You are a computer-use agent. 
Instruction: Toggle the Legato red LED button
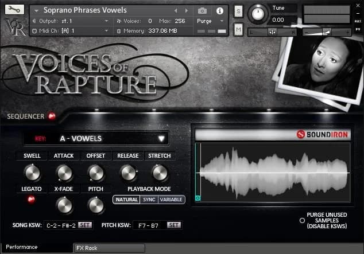tap(31, 199)
